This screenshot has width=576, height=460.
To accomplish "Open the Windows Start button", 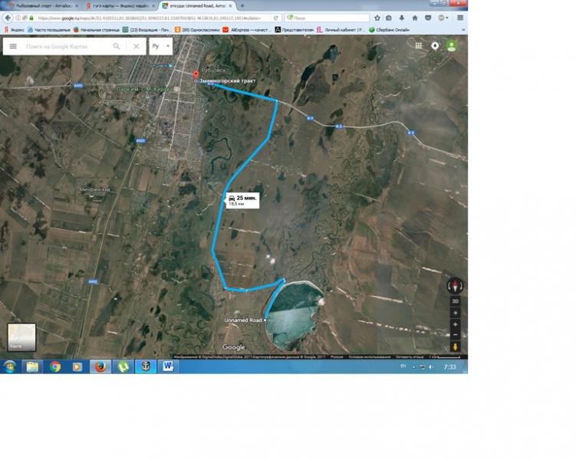I will (x=9, y=366).
